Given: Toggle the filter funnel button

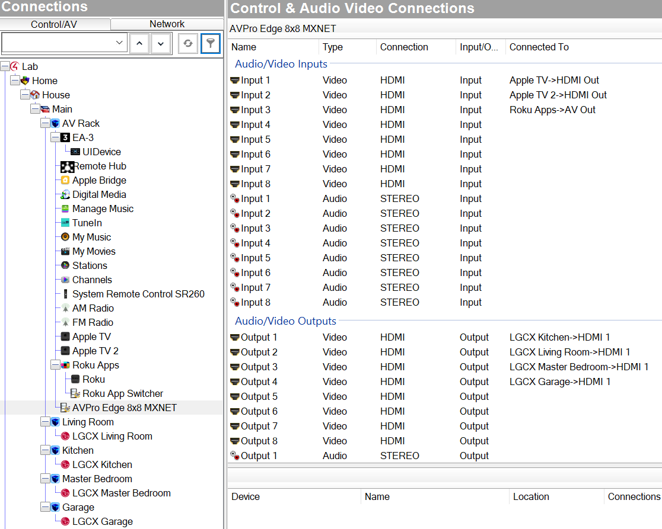Looking at the screenshot, I should (210, 43).
